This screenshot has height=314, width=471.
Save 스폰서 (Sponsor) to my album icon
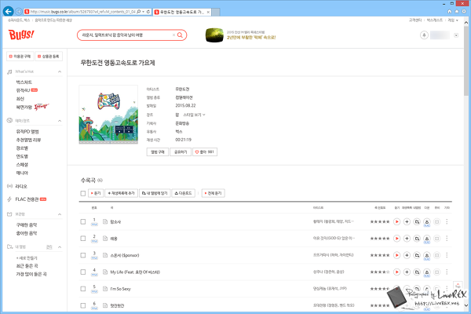click(417, 255)
